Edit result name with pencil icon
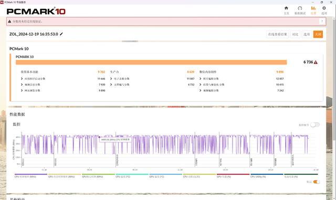The width and height of the screenshot is (336, 200). pos(61,34)
